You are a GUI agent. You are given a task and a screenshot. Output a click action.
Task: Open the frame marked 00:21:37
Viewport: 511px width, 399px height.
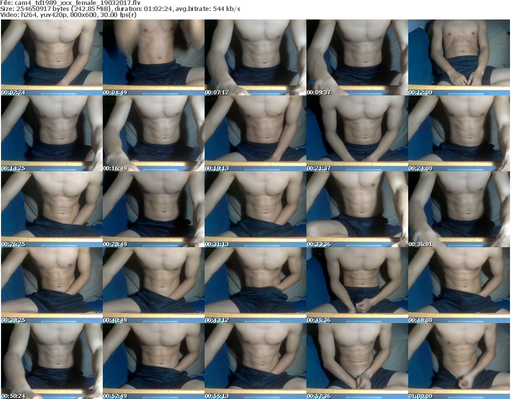(x=357, y=133)
